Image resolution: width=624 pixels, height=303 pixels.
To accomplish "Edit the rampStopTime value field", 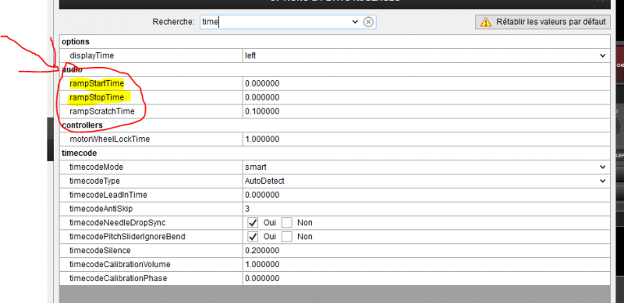I will (x=426, y=97).
